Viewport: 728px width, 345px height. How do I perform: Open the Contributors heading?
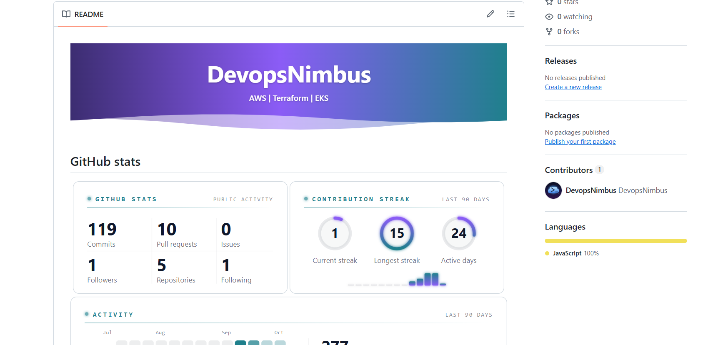[x=568, y=170]
